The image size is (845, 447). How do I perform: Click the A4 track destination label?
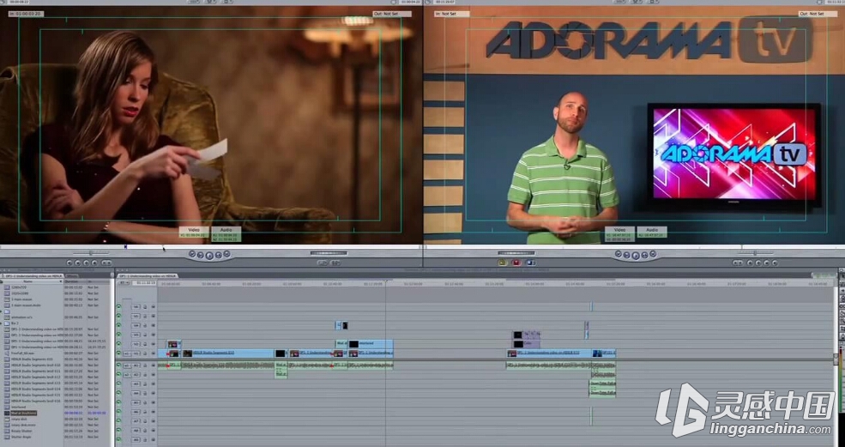[x=136, y=393]
